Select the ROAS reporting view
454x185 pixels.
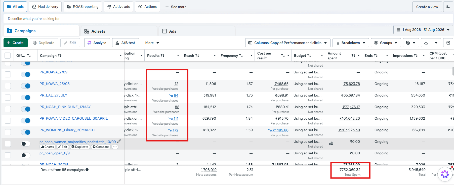(x=83, y=7)
